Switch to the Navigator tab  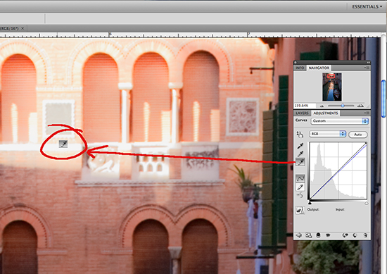(x=319, y=68)
